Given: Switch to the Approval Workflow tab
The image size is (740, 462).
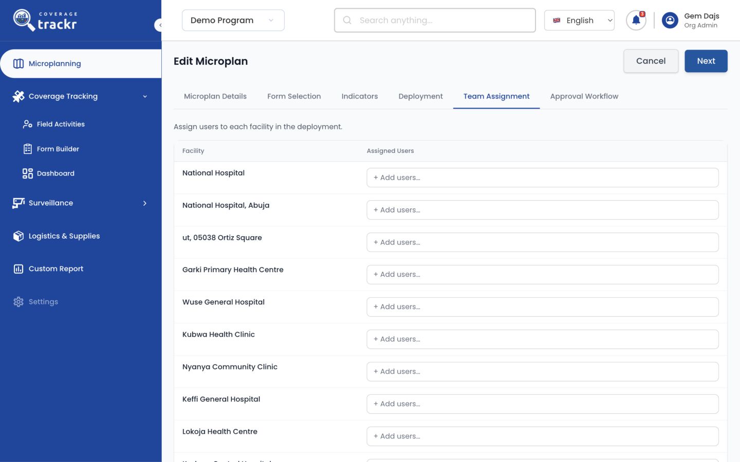Looking at the screenshot, I should click(584, 97).
